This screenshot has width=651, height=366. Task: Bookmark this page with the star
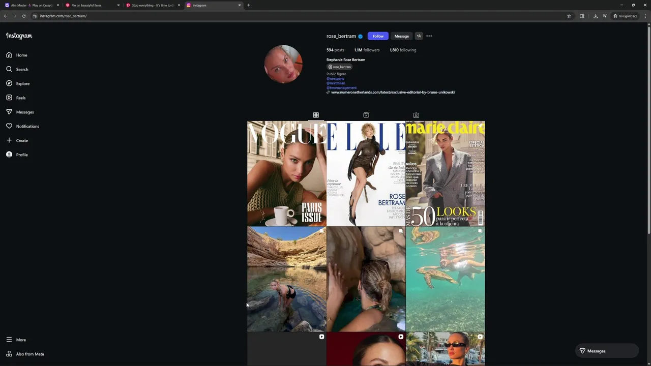[x=569, y=16]
